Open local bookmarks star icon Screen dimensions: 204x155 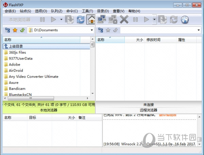(x=15, y=30)
